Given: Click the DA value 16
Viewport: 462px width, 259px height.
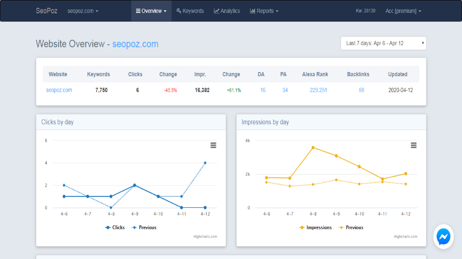Looking at the screenshot, I should [263, 90].
